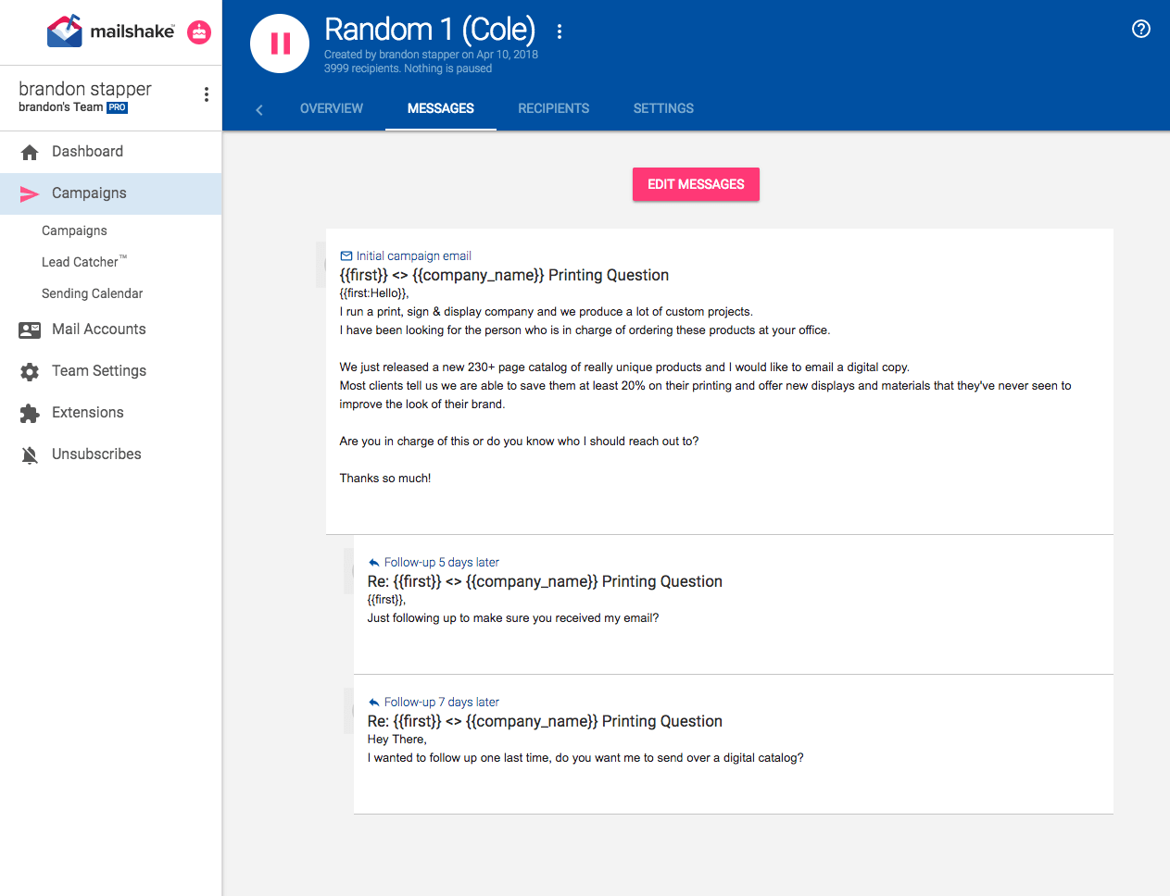Go back using the left chevron arrow

pos(259,109)
